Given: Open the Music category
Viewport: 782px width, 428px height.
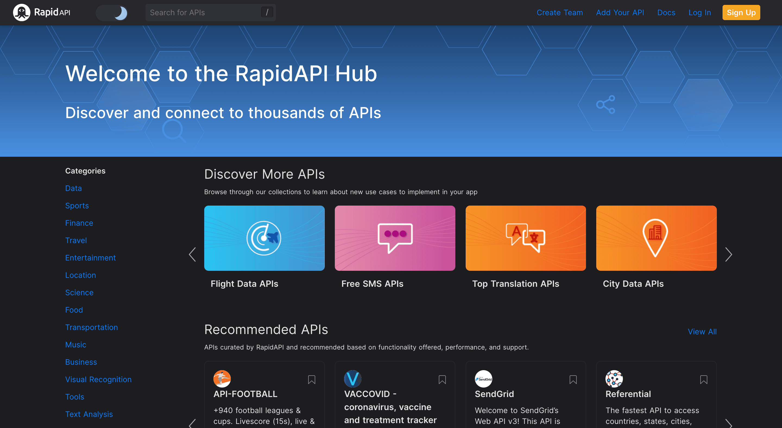Looking at the screenshot, I should point(75,345).
